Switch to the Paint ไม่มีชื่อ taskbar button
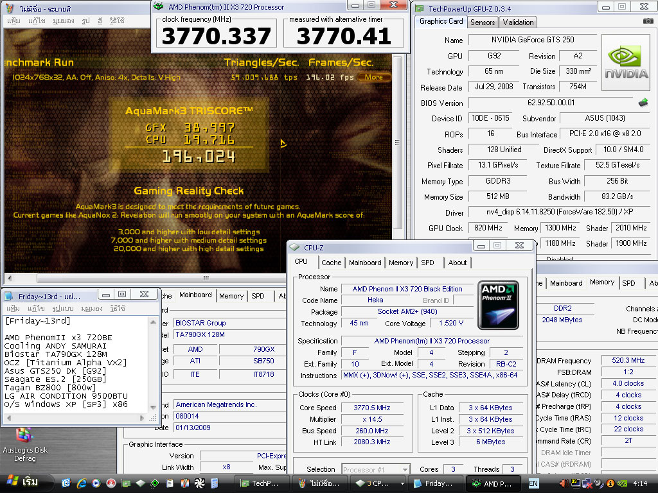This screenshot has width=658, height=493. [x=321, y=483]
